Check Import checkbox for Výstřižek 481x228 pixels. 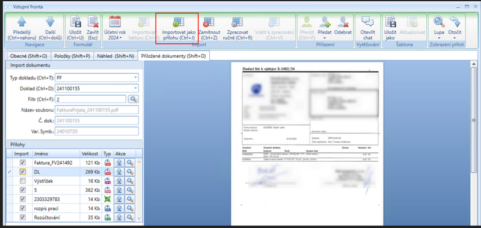click(x=23, y=181)
